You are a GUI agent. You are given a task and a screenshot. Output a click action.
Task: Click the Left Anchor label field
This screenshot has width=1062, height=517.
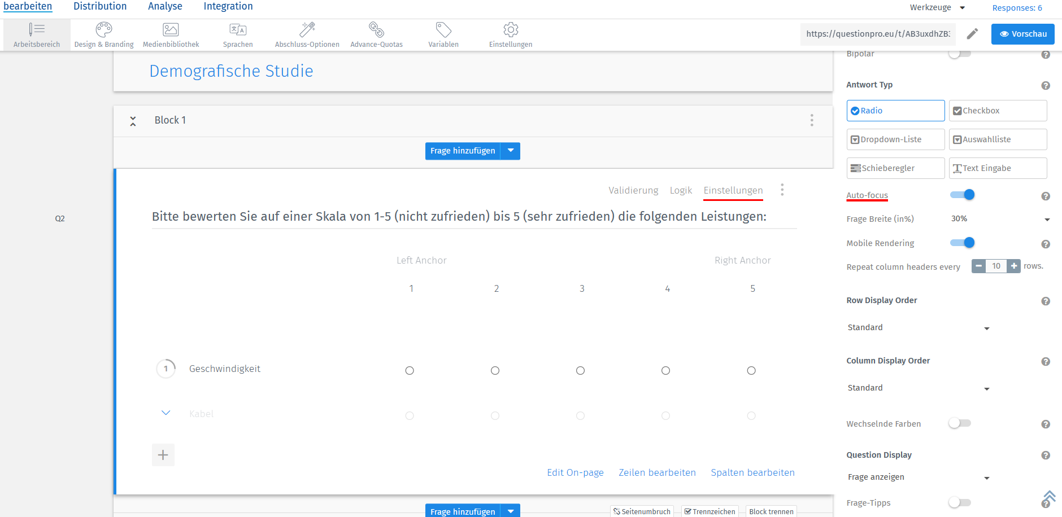(x=421, y=260)
